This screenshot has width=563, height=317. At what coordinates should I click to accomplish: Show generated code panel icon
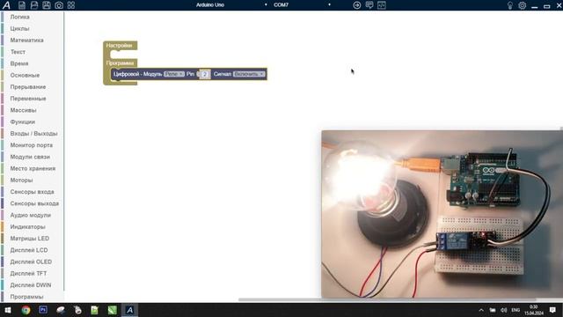pos(382,5)
